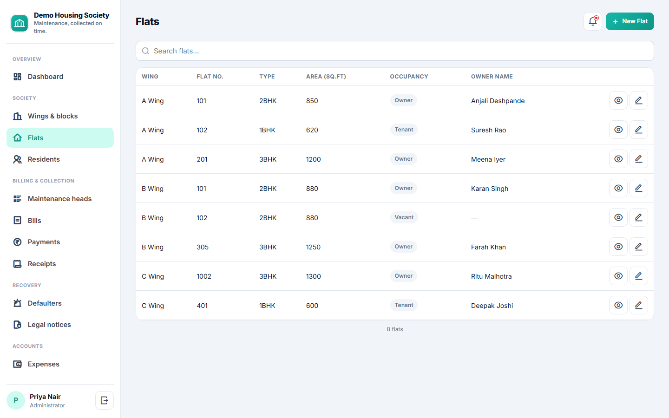Screen dimensions: 669x418
Task: Edit Ritu Malhotra's flat 1002
Action: 639,276
